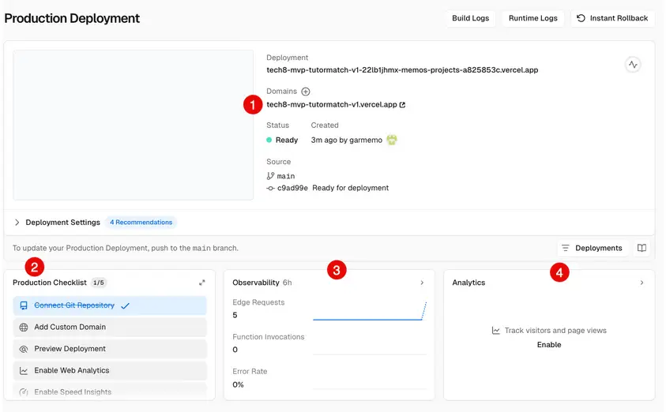Select Add Custom Domain checklist item
This screenshot has height=412, width=666.
coord(110,327)
